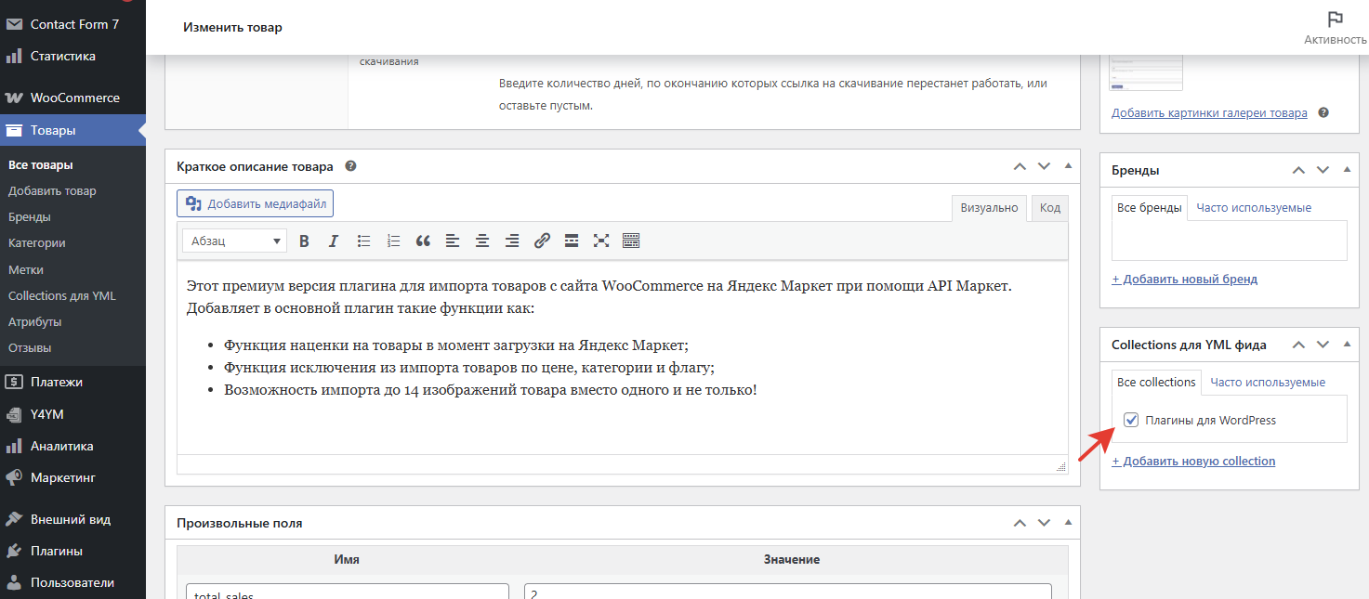This screenshot has height=599, width=1369.
Task: Click the total_sales name input field
Action: tap(348, 592)
